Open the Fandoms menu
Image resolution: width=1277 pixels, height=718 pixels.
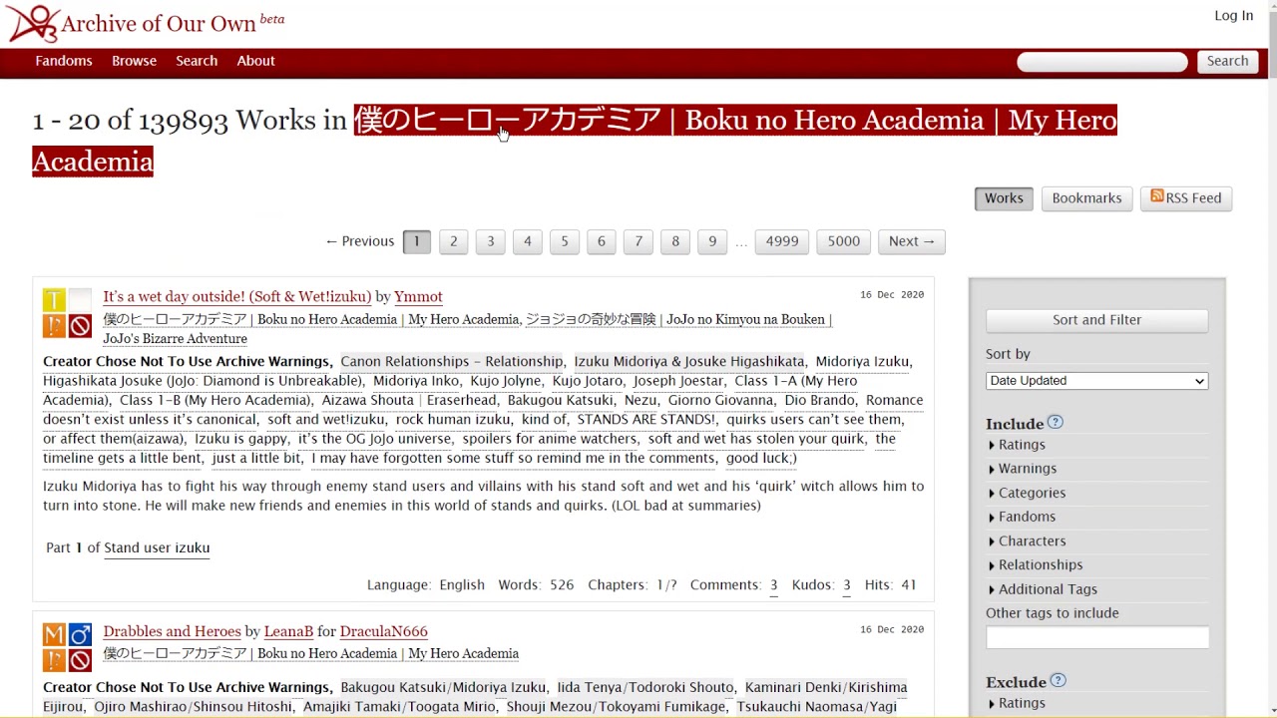64,61
